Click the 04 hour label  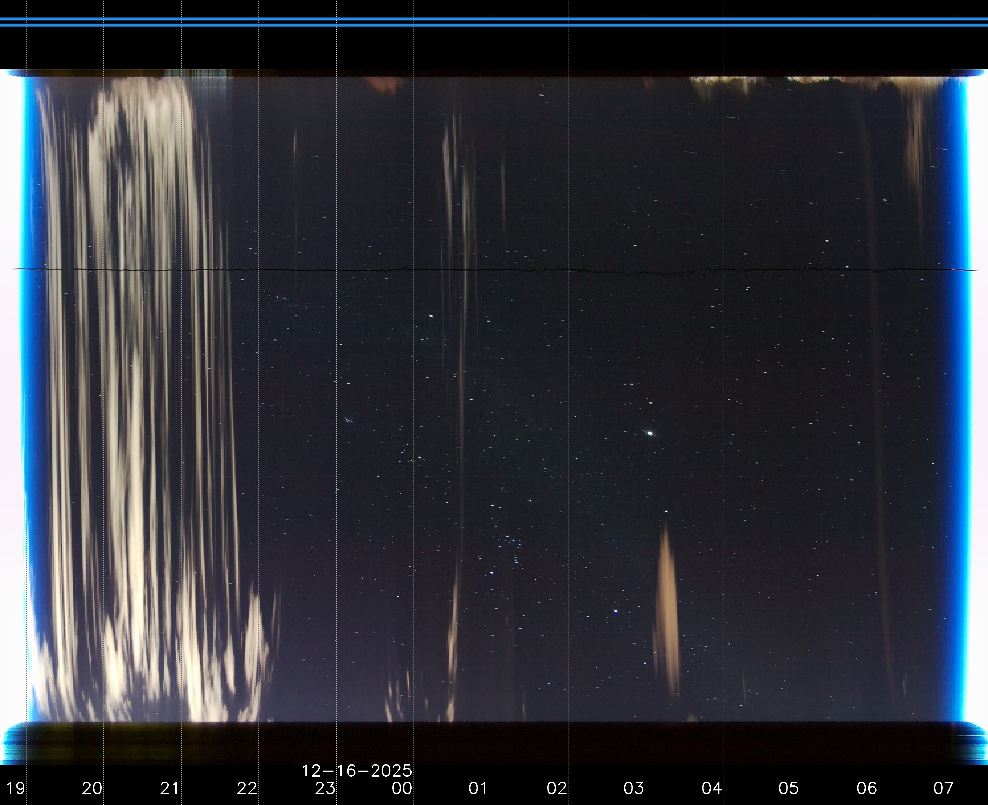click(711, 788)
